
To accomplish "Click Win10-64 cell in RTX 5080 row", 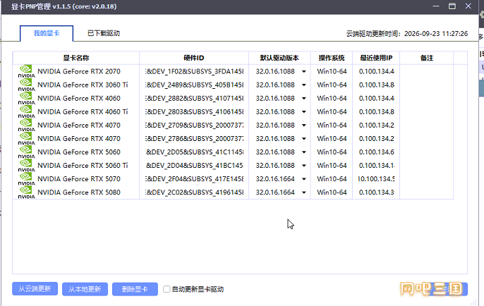I will [x=332, y=192].
